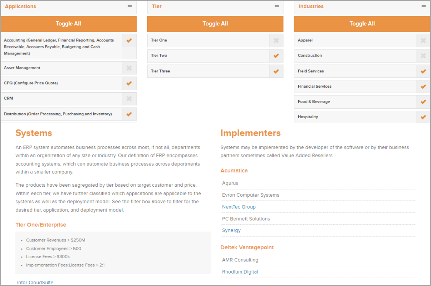Click the checkmark icon for the Distribution filter
Viewport: 431px width, 286px height.
(x=129, y=114)
